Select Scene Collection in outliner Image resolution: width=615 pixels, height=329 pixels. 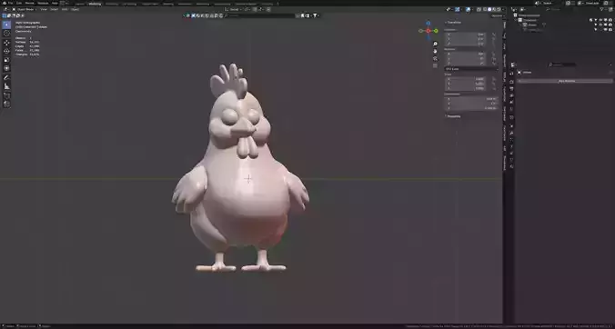tap(529, 15)
